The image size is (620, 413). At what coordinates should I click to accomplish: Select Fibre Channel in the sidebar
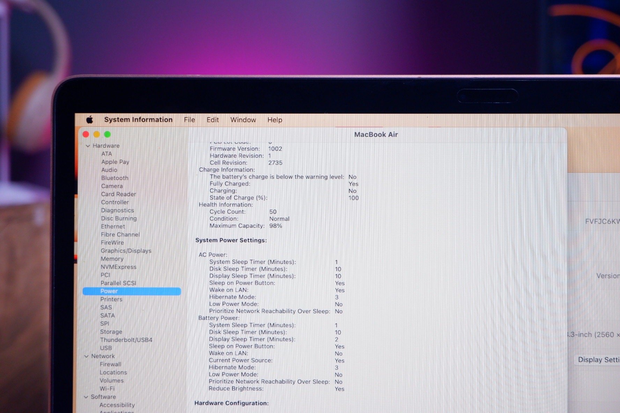(120, 234)
